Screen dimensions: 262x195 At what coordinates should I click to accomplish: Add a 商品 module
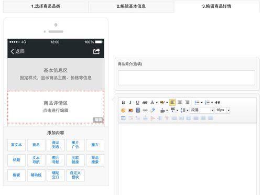36,145
